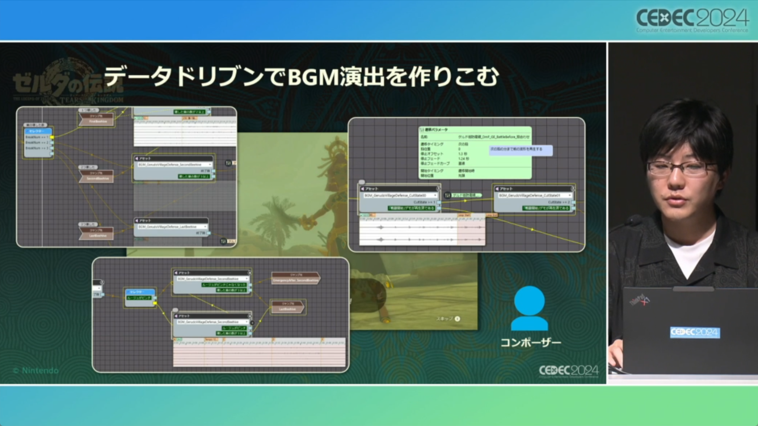Click the BreakNum == 1 yellow output pin
This screenshot has width=758, height=426.
coord(52,137)
